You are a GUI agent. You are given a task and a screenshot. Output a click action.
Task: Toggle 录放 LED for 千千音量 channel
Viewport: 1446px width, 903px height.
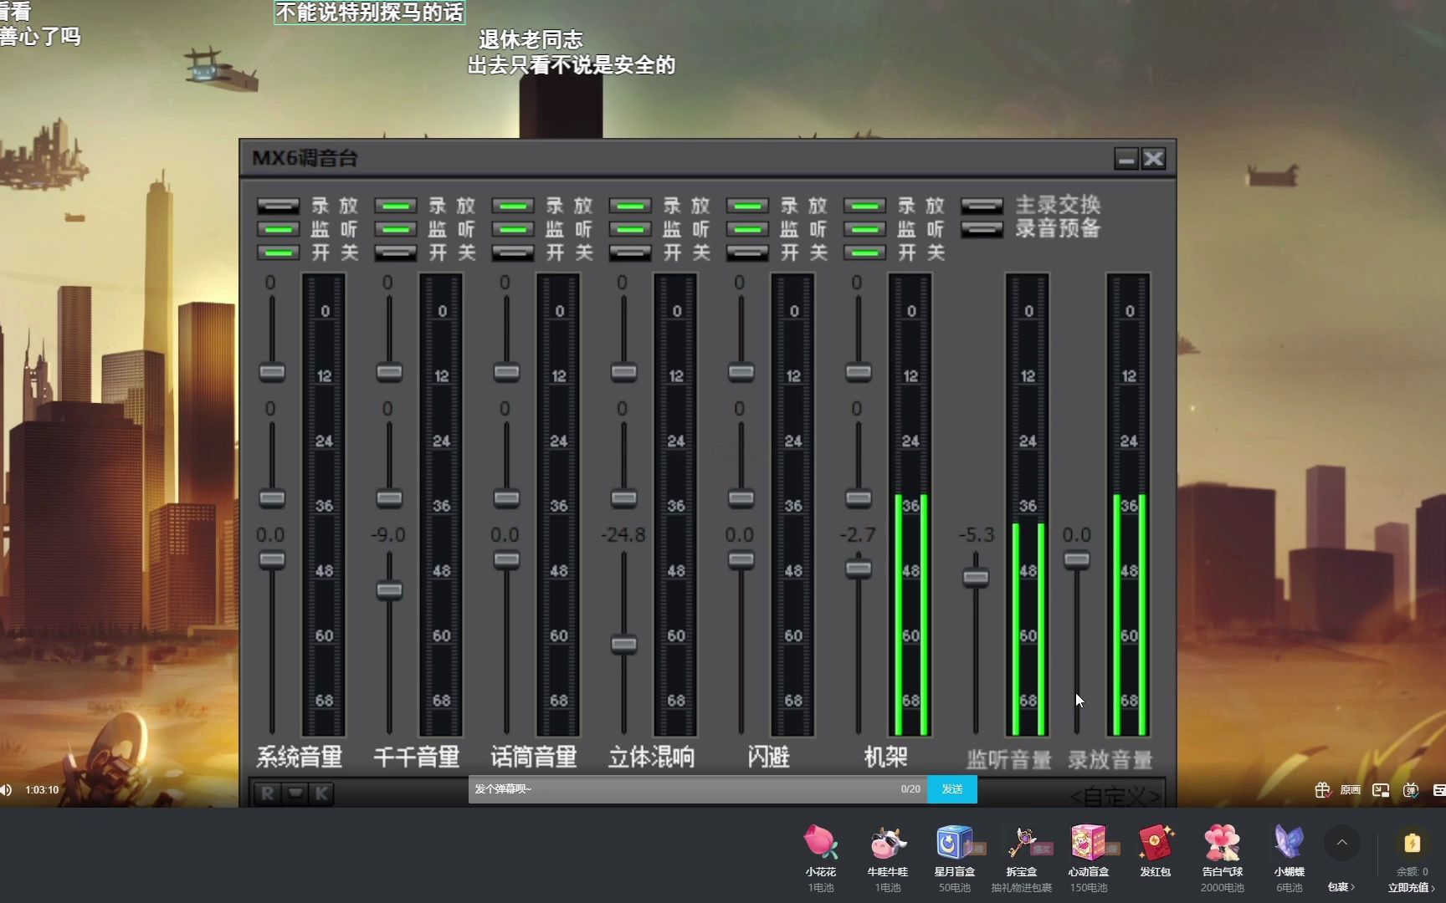(395, 205)
